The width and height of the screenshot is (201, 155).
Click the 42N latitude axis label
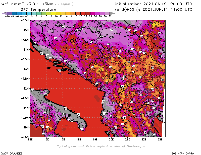[26, 89]
